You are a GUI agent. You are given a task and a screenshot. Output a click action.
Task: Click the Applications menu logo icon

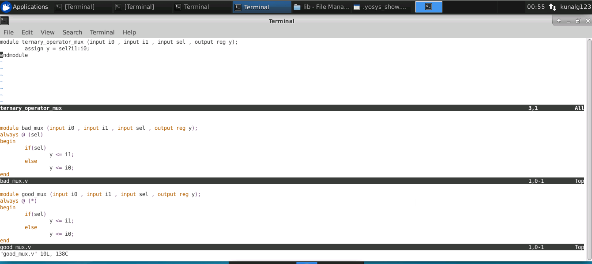pos(6,6)
